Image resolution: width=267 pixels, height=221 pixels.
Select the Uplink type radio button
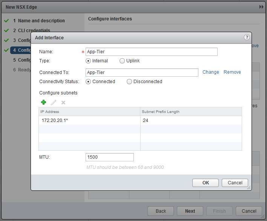pyautogui.click(x=122, y=61)
